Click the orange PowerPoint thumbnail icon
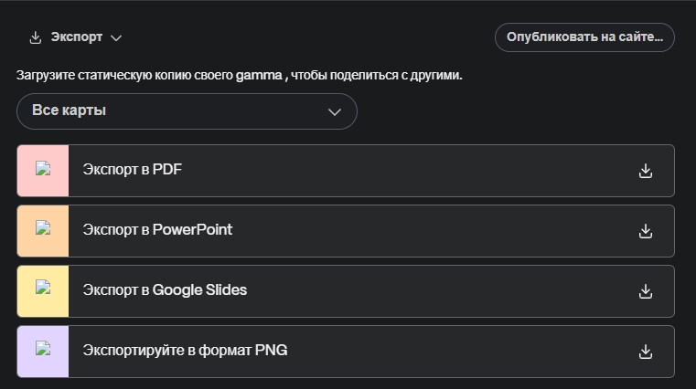The height and width of the screenshot is (389, 696). [x=42, y=231]
